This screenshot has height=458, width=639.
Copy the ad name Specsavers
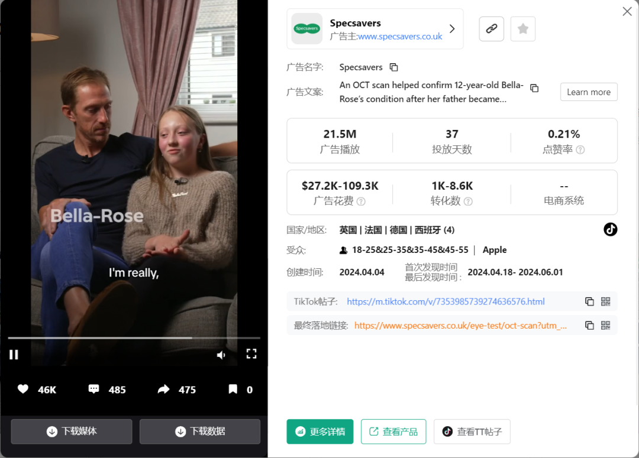coord(393,67)
